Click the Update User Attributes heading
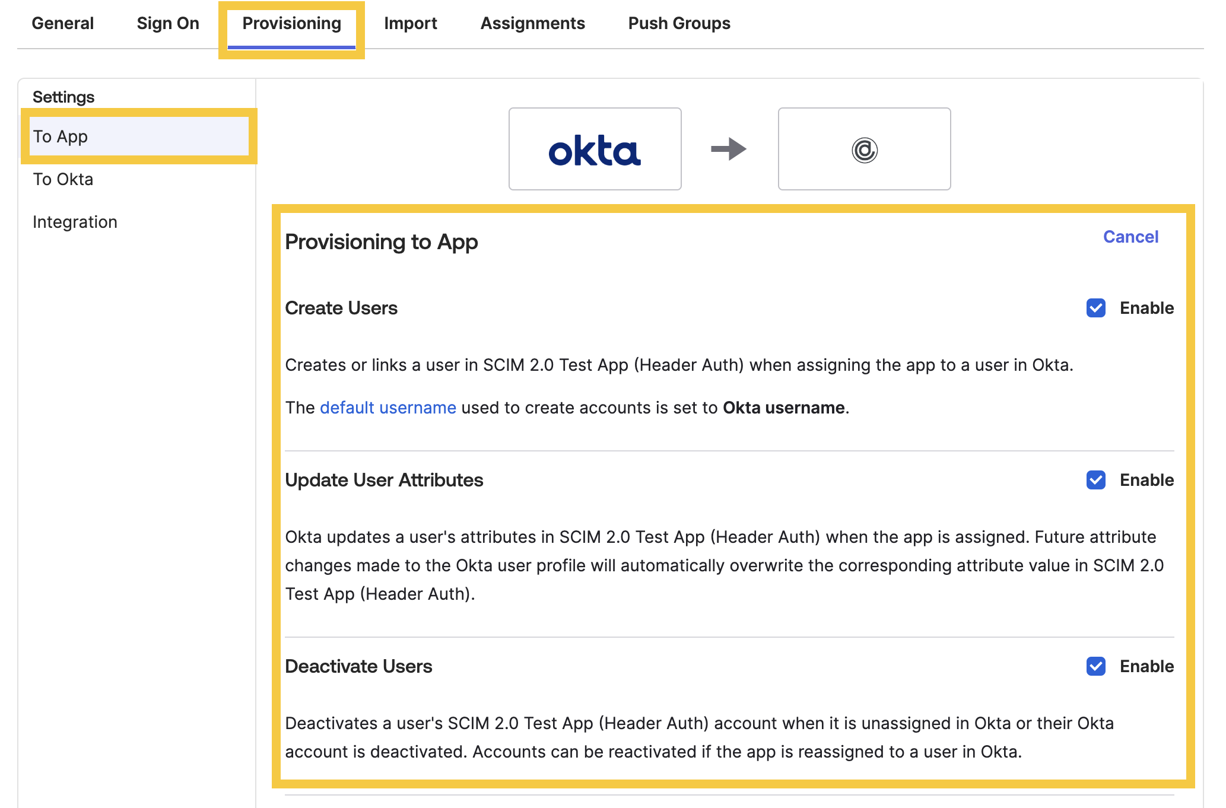Screen dimensions: 1226x808 coord(384,480)
